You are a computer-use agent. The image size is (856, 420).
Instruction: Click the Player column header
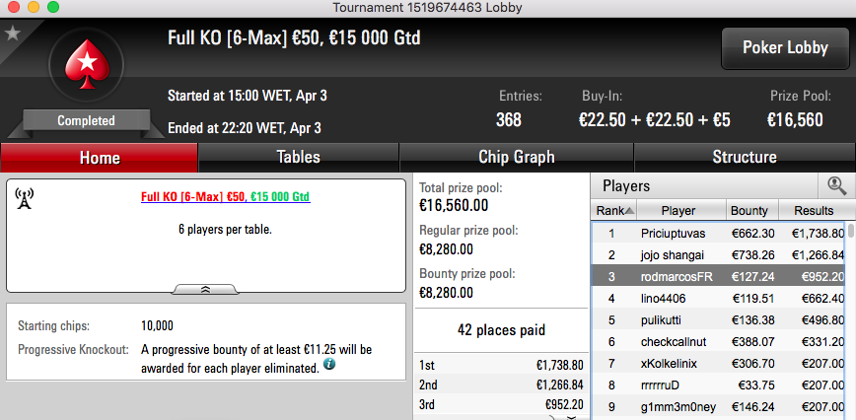pos(678,211)
